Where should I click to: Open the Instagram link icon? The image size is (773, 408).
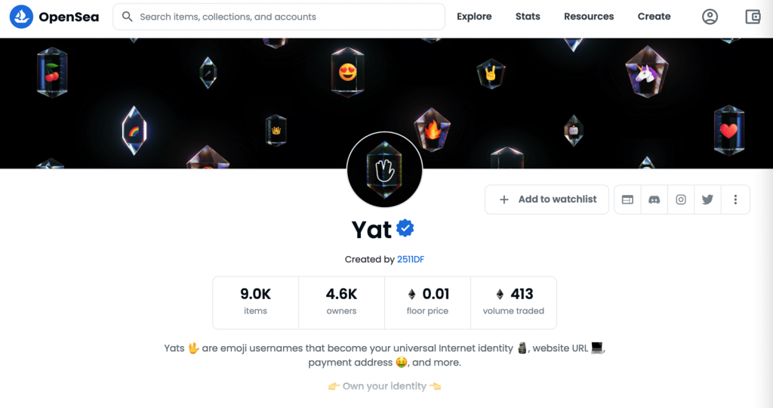click(x=681, y=199)
